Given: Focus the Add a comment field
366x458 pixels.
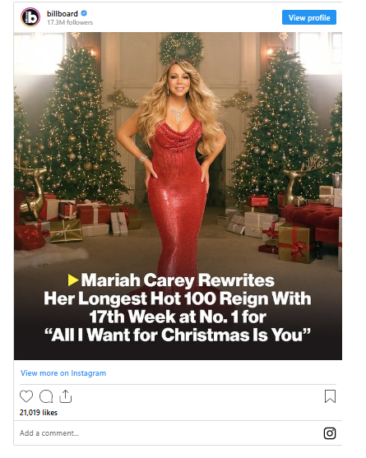Looking at the screenshot, I should tap(168, 433).
